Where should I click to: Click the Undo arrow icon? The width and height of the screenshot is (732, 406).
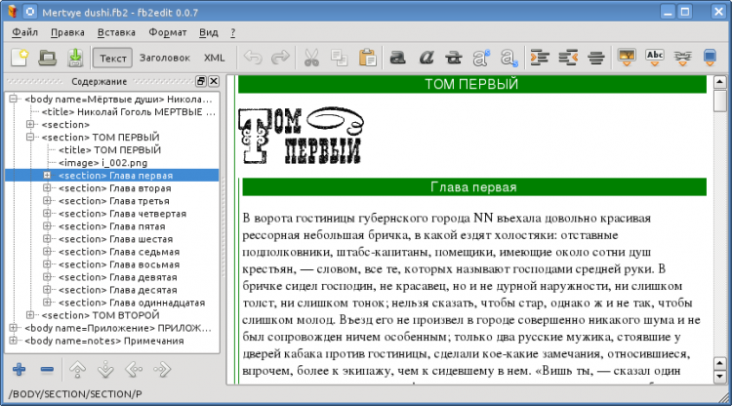253,58
